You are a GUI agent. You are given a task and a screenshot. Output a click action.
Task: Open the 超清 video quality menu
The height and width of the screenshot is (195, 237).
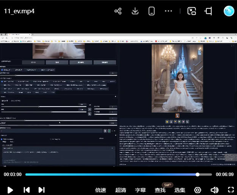121,190
